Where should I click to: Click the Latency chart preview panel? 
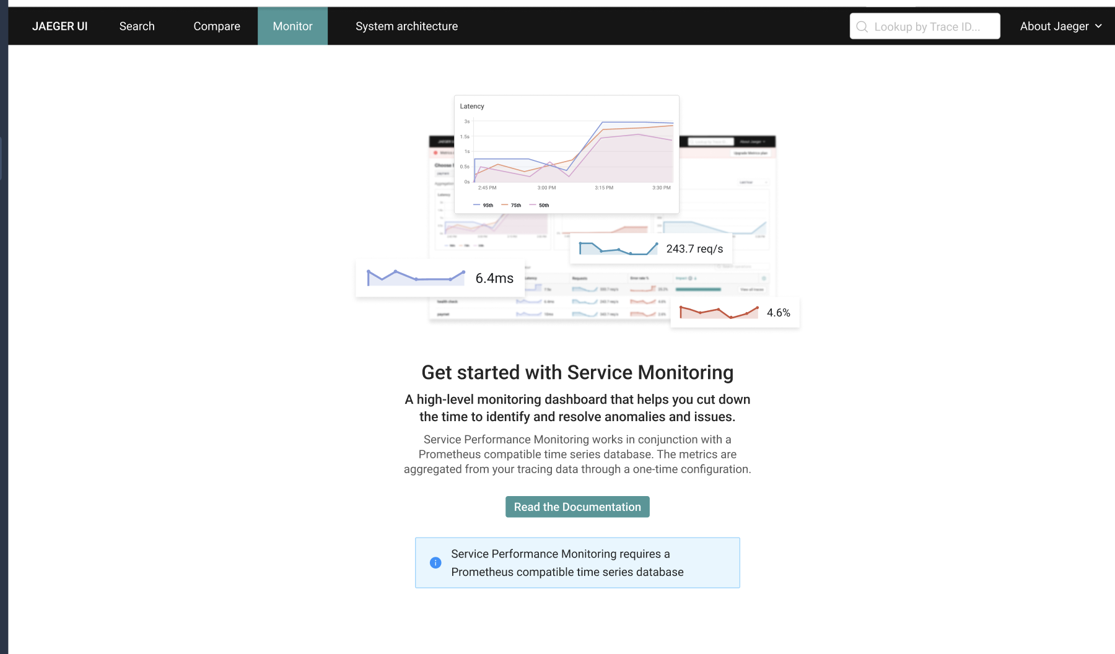tap(566, 154)
